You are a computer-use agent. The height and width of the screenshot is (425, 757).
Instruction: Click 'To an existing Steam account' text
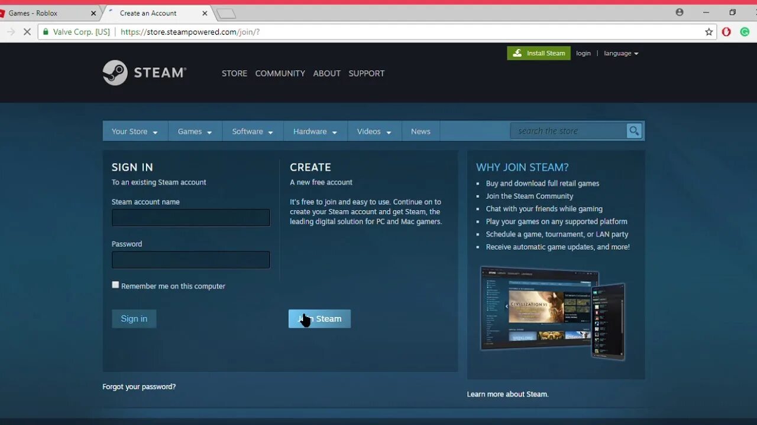pos(159,182)
